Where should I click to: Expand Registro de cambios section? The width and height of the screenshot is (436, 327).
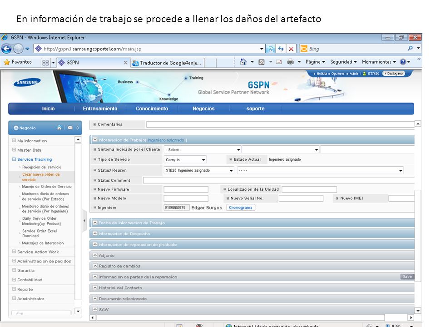(95, 266)
